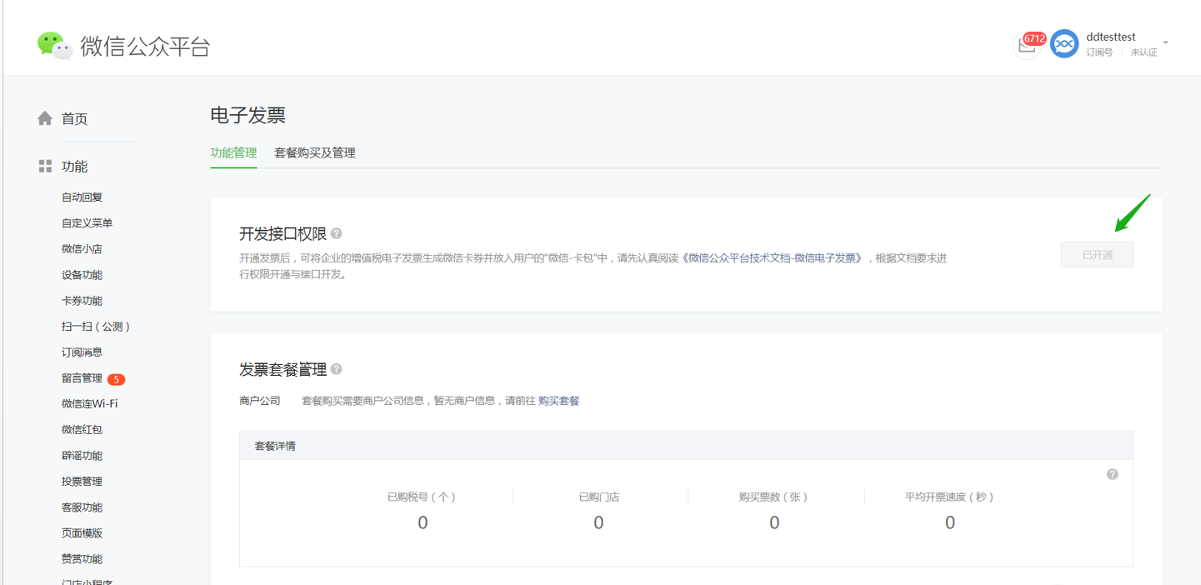Select 设备功能 from the sidebar

pos(82,275)
